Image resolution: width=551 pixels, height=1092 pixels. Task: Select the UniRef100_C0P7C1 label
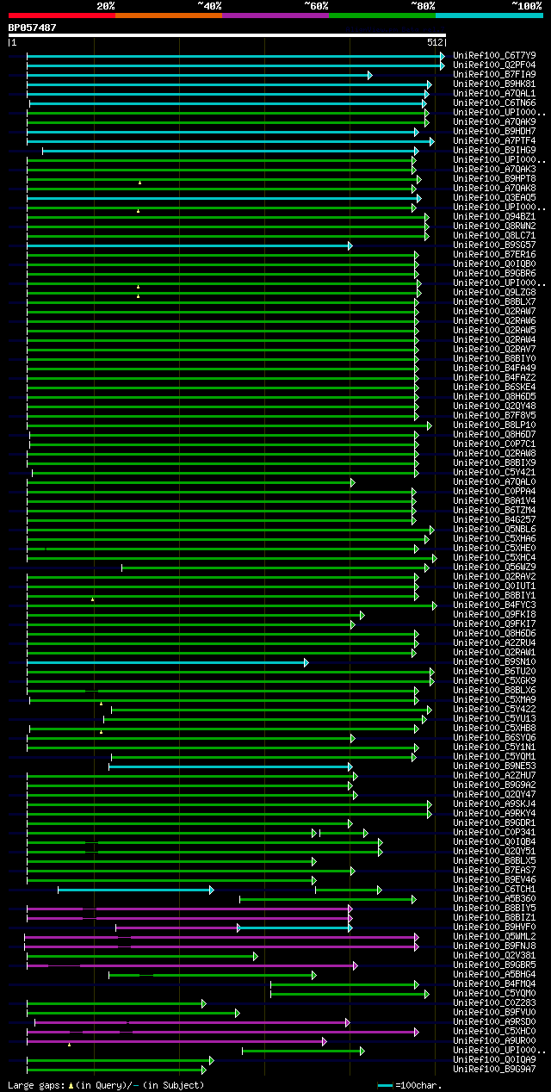tap(496, 444)
